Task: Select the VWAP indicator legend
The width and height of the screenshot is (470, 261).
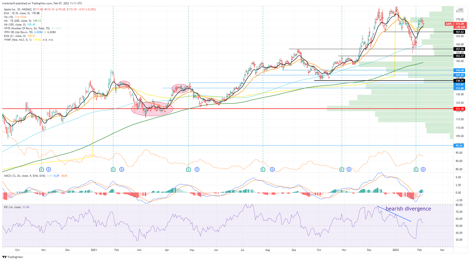Action: 28,40
